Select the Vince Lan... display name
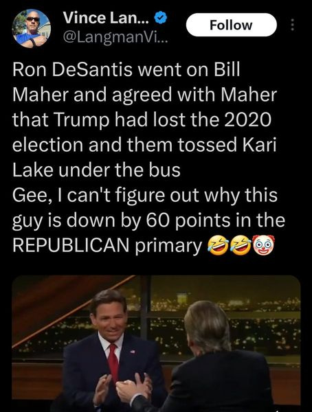The image size is (312, 412). click(107, 18)
